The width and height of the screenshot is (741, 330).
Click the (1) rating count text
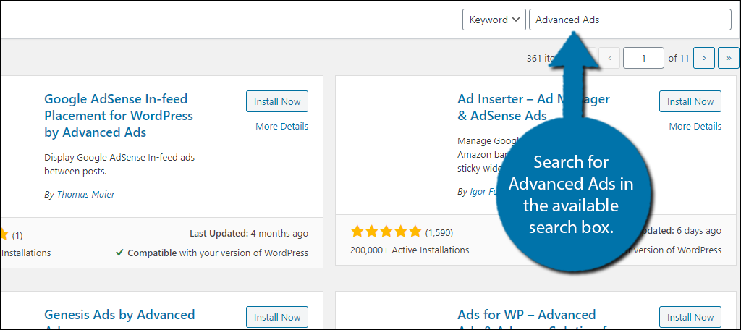click(17, 235)
